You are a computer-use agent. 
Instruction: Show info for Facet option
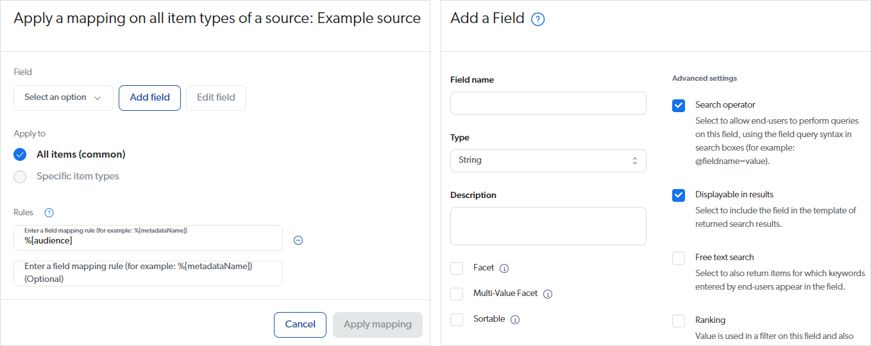[x=504, y=268]
